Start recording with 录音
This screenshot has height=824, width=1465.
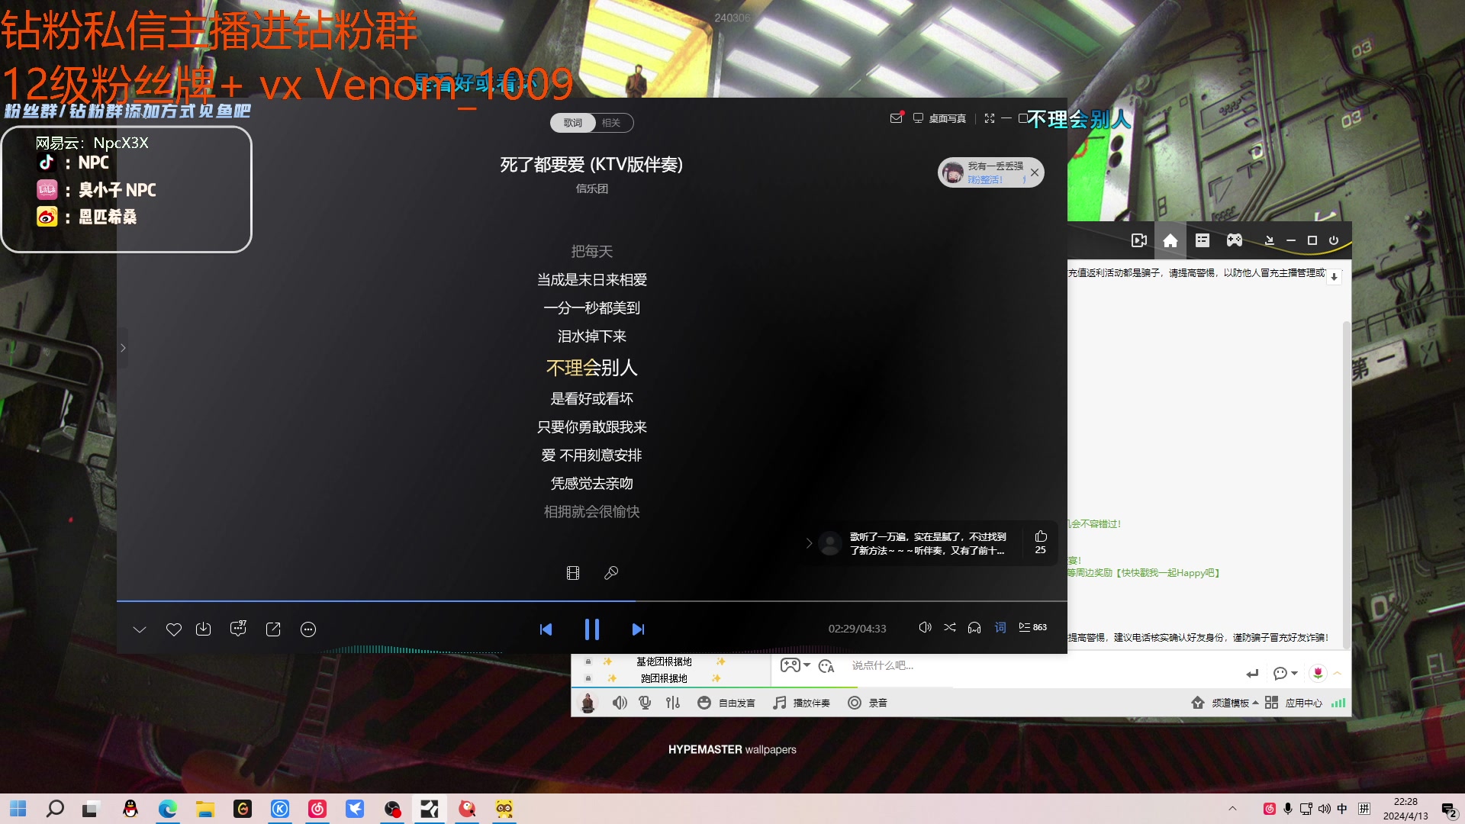click(868, 703)
